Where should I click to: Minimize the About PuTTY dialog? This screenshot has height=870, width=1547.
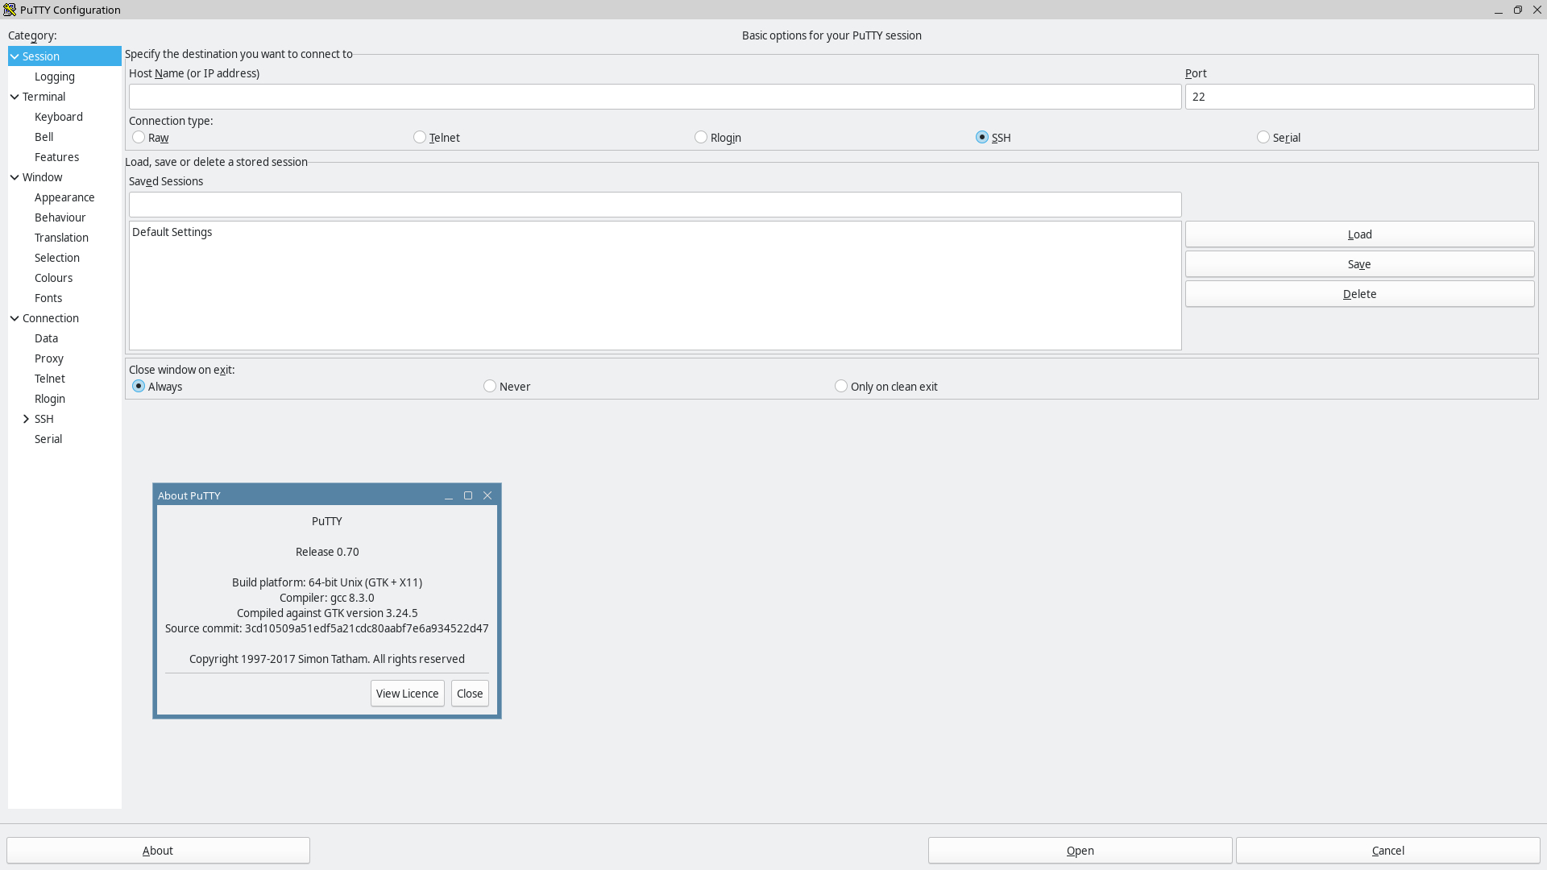[449, 495]
